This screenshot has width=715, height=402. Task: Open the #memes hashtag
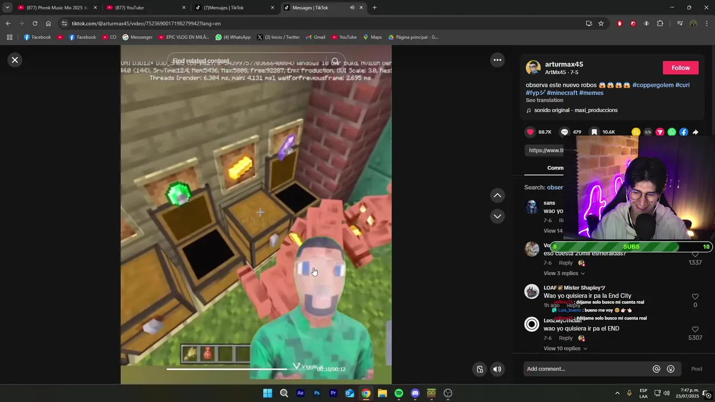(591, 93)
